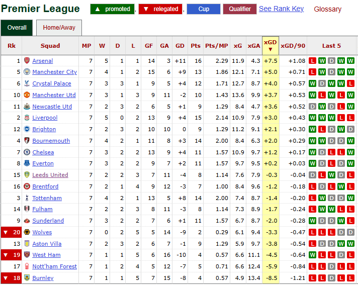Open the See Rank Key link

281,9
